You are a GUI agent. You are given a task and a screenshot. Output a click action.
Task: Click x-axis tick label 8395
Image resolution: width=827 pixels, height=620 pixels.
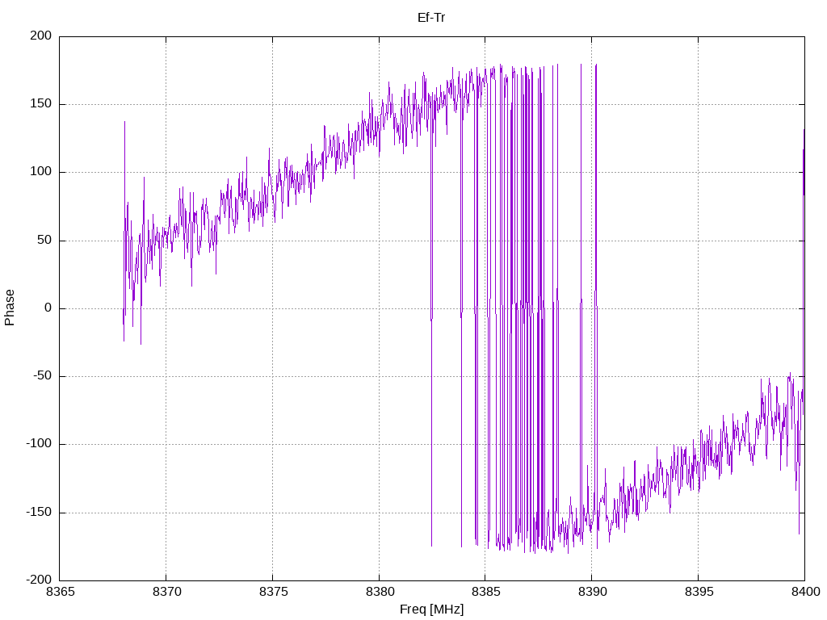[x=699, y=592]
